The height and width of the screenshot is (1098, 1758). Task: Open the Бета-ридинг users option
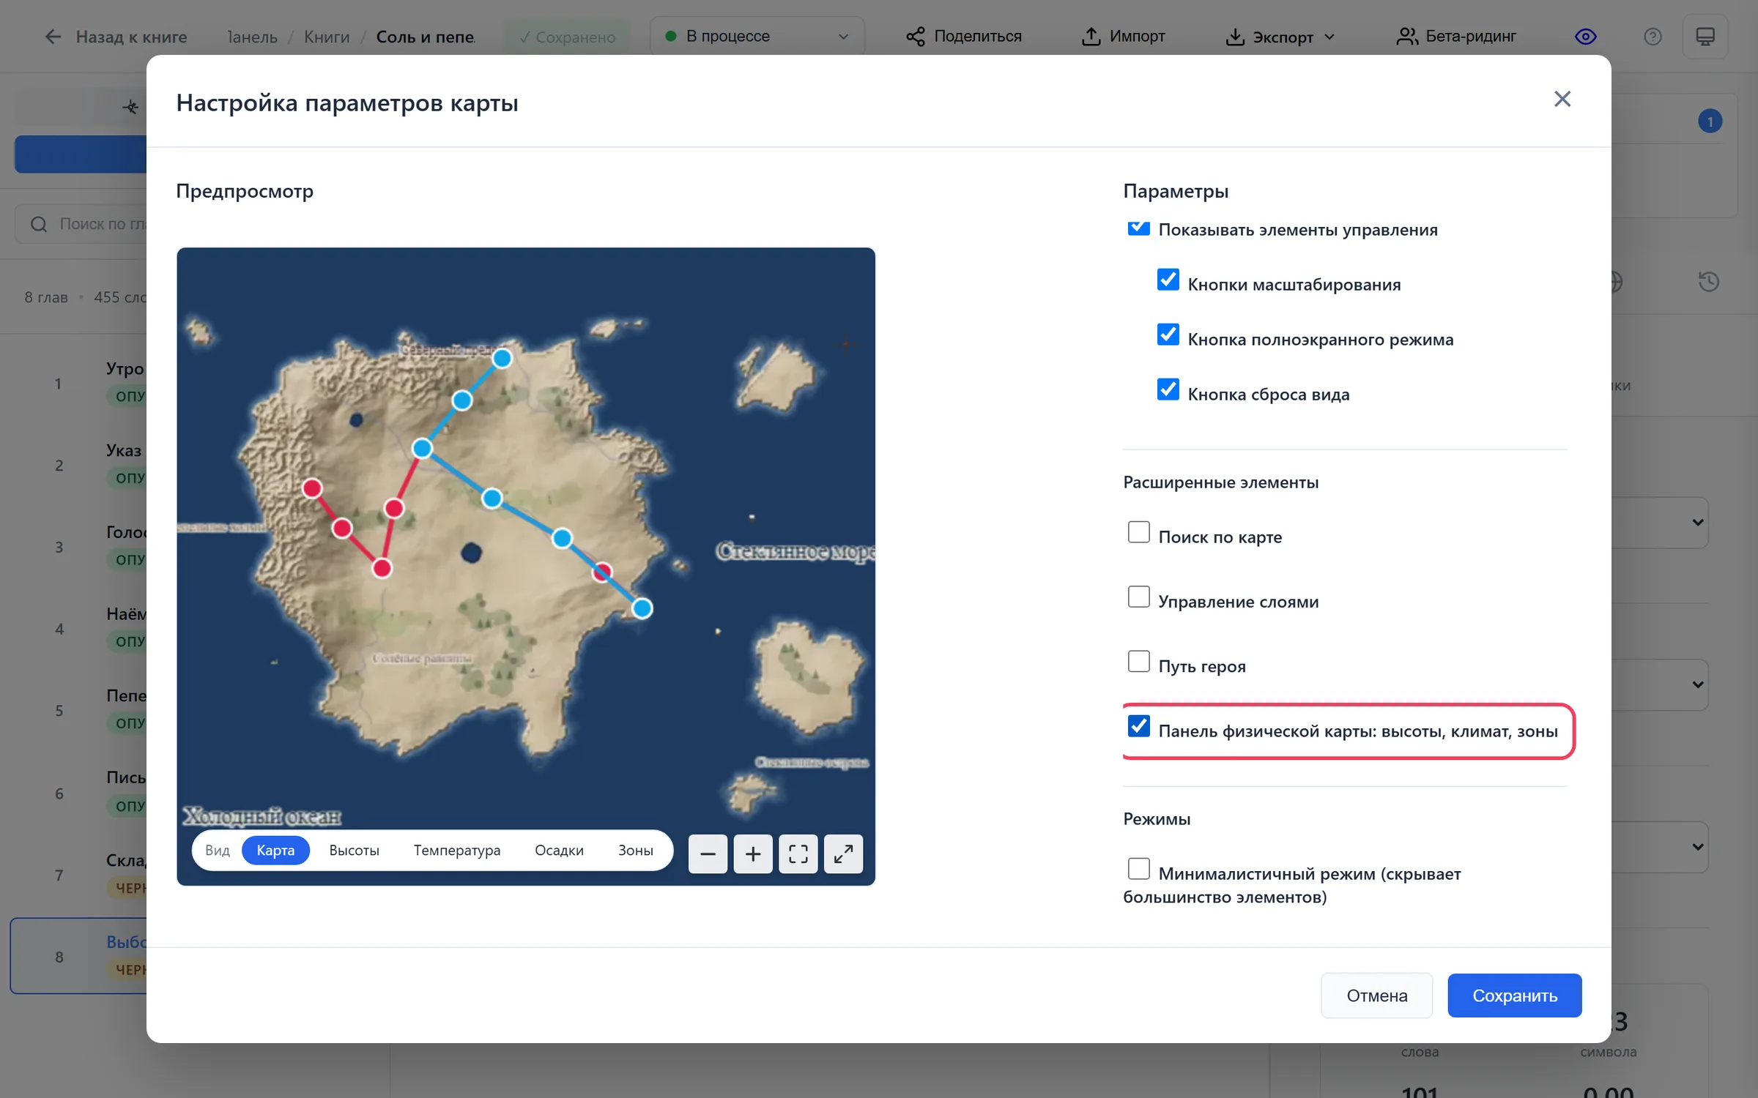[x=1457, y=37]
